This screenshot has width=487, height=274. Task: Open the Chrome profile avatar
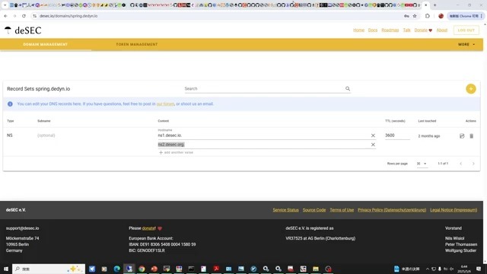[x=441, y=16]
